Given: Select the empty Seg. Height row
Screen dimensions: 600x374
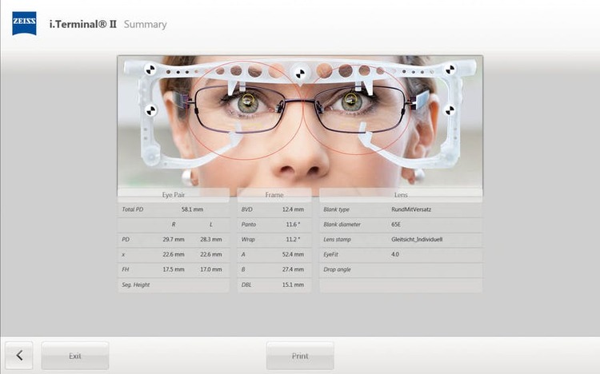Looking at the screenshot, I should [x=174, y=285].
